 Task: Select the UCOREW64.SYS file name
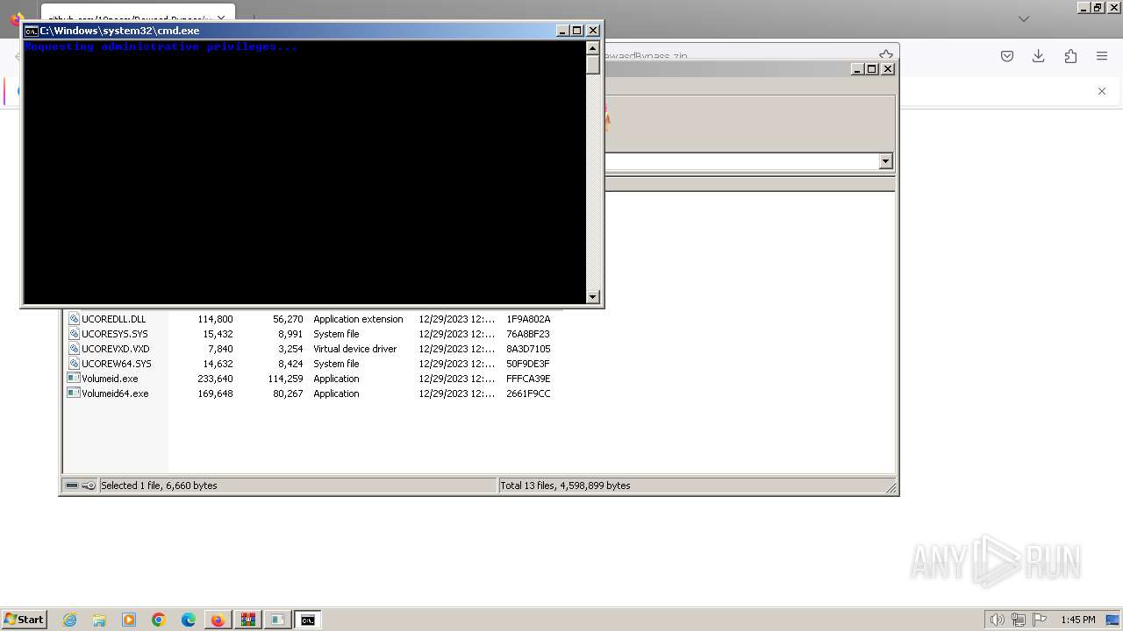point(117,364)
